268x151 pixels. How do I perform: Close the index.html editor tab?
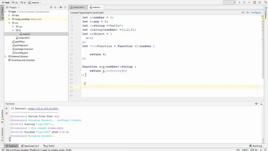(x=85, y=7)
